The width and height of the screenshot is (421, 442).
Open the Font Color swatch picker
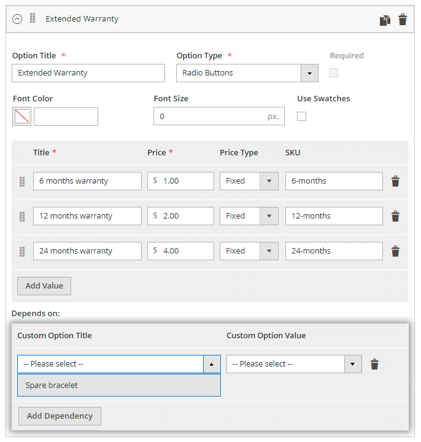pos(22,117)
